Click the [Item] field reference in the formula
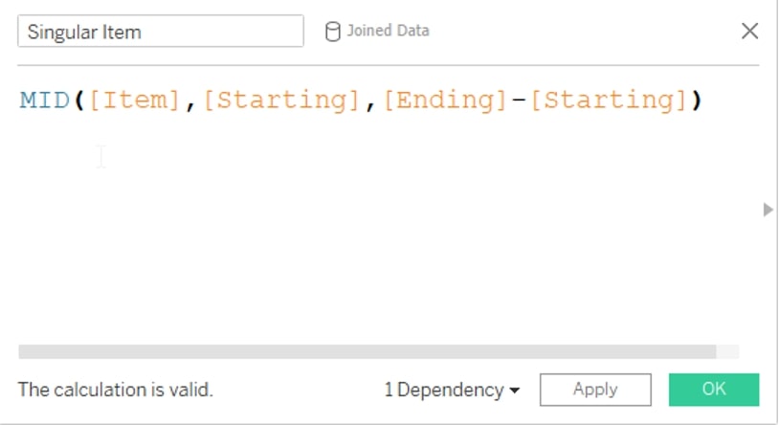Viewport: 779px width, 425px height. [134, 101]
